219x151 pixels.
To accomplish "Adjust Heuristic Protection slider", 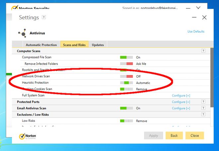I will 126,83.
